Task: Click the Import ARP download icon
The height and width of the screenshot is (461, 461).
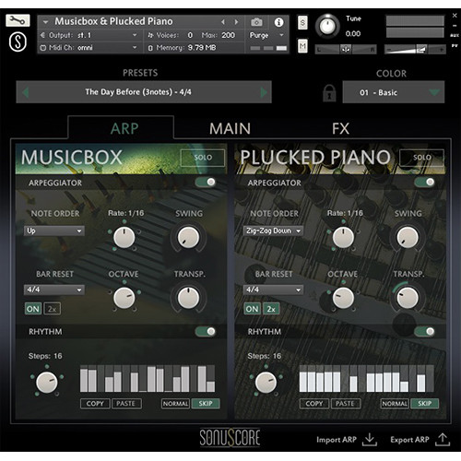Action: click(x=370, y=440)
